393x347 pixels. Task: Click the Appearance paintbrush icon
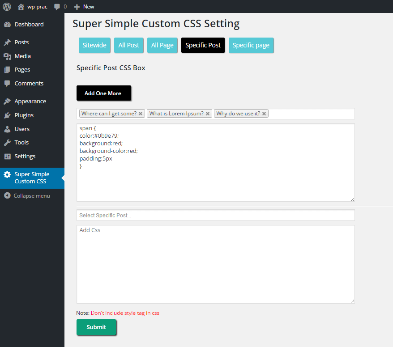click(x=7, y=102)
